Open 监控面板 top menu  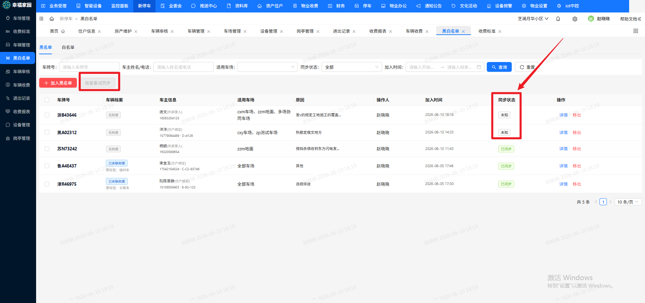(120, 6)
